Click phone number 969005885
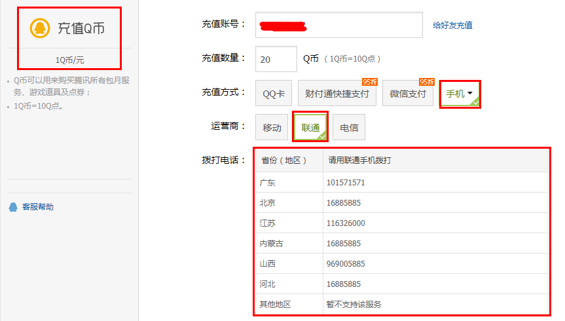This screenshot has height=321, width=565. (346, 264)
